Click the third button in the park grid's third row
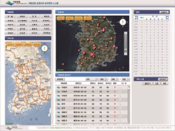The image size is (175, 131). 34,25
